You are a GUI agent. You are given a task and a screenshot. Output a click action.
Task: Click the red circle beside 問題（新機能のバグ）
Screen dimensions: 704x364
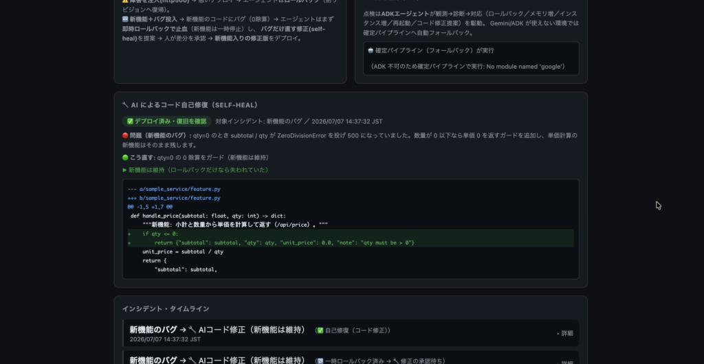click(125, 135)
